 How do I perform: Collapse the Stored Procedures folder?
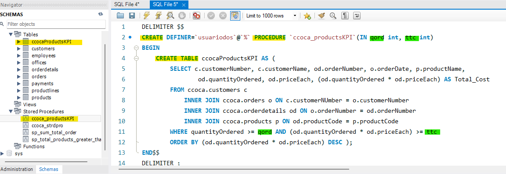click(x=11, y=111)
